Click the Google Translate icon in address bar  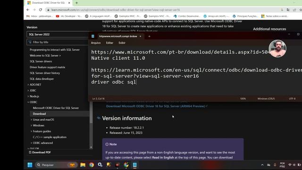(x=288, y=10)
